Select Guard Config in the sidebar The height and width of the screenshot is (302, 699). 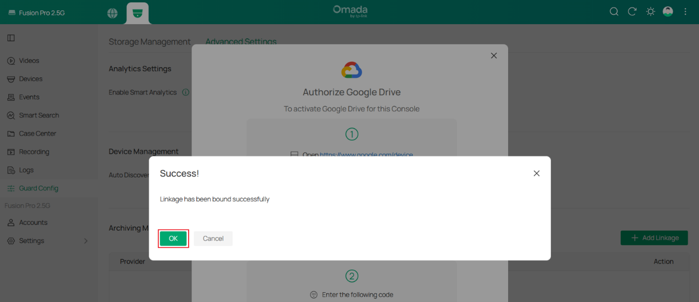[49, 188]
